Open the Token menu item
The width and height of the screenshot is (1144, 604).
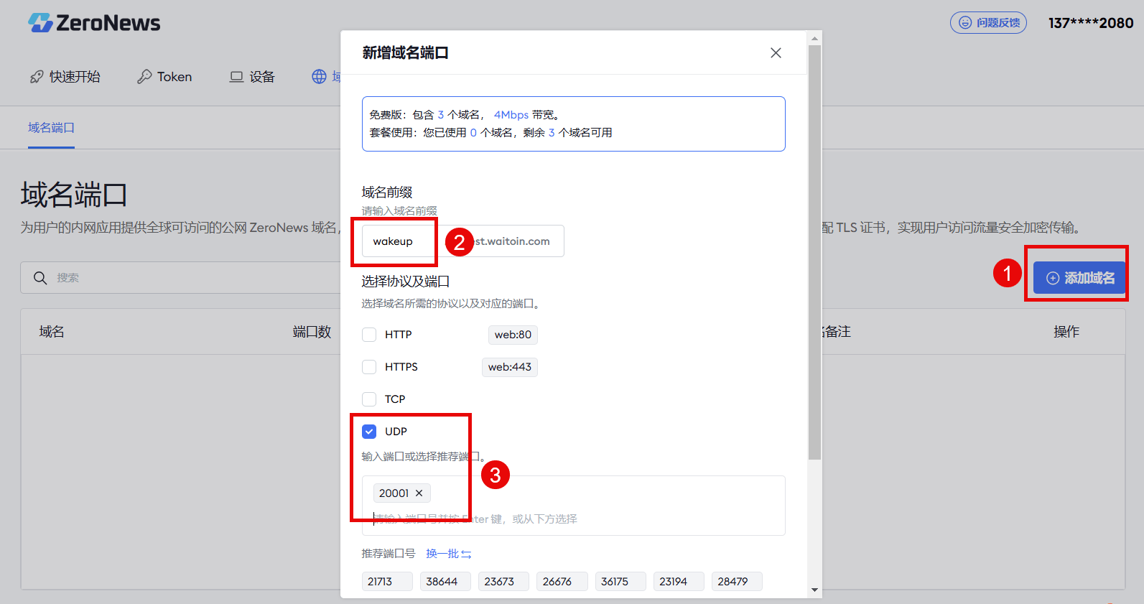click(164, 77)
